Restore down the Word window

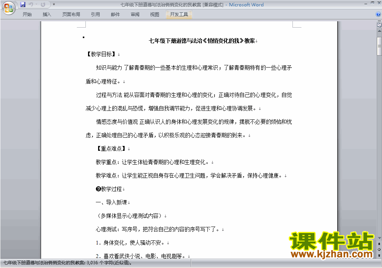pos(372,3)
